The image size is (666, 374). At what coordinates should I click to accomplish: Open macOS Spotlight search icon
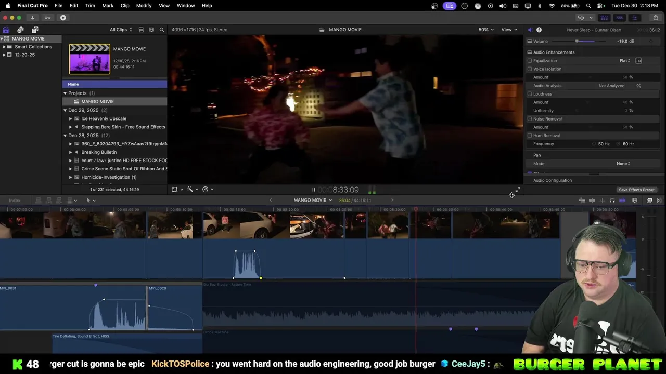click(x=588, y=6)
